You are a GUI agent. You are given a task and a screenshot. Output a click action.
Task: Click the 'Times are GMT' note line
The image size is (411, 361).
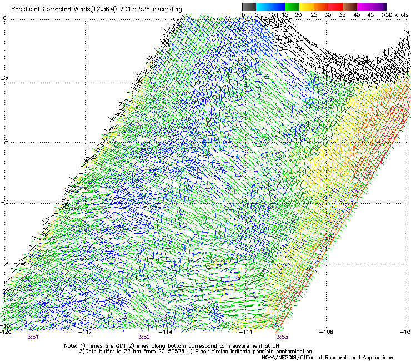pyautogui.click(x=172, y=346)
